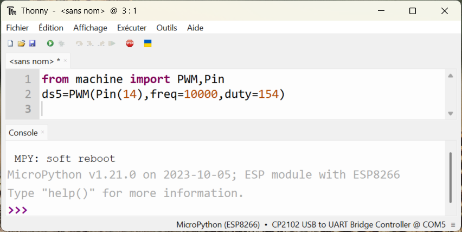
Task: Click the Step over icon
Action: click(x=79, y=43)
